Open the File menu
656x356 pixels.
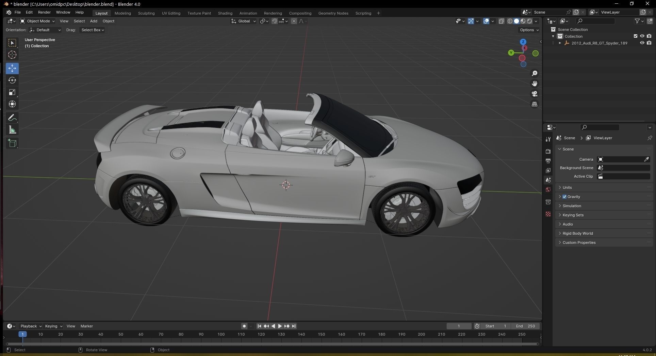pyautogui.click(x=18, y=12)
